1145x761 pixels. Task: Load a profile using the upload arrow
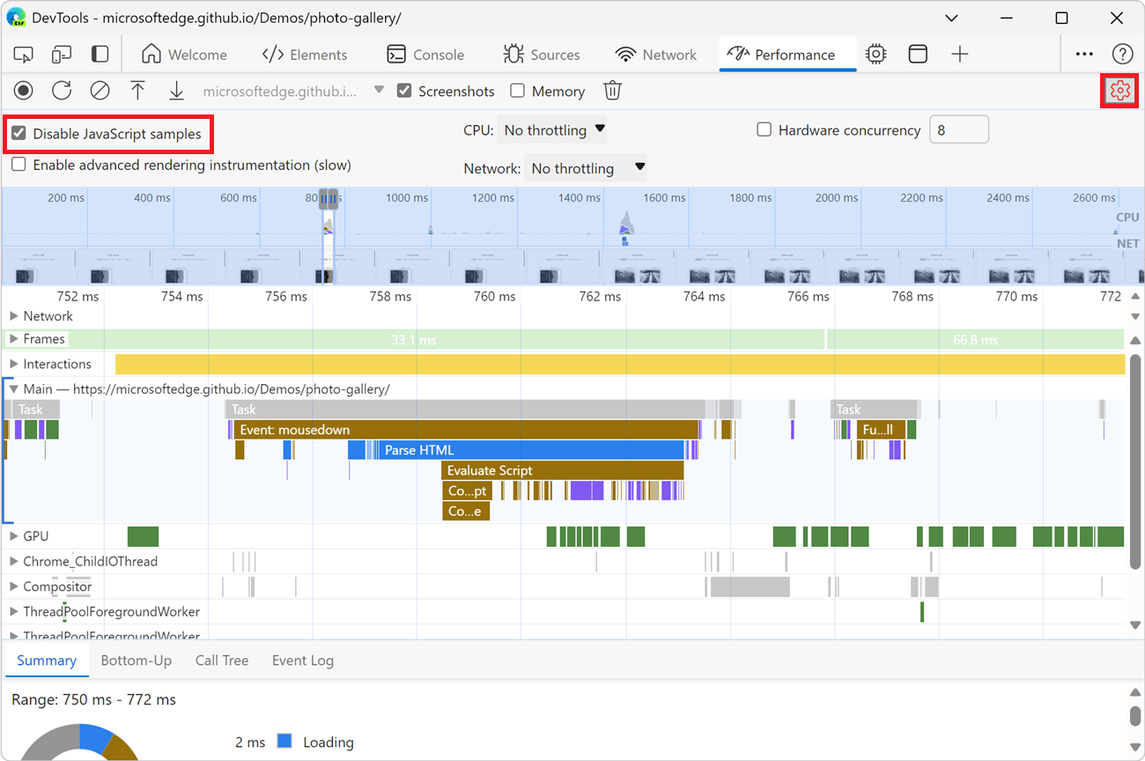pyautogui.click(x=137, y=90)
